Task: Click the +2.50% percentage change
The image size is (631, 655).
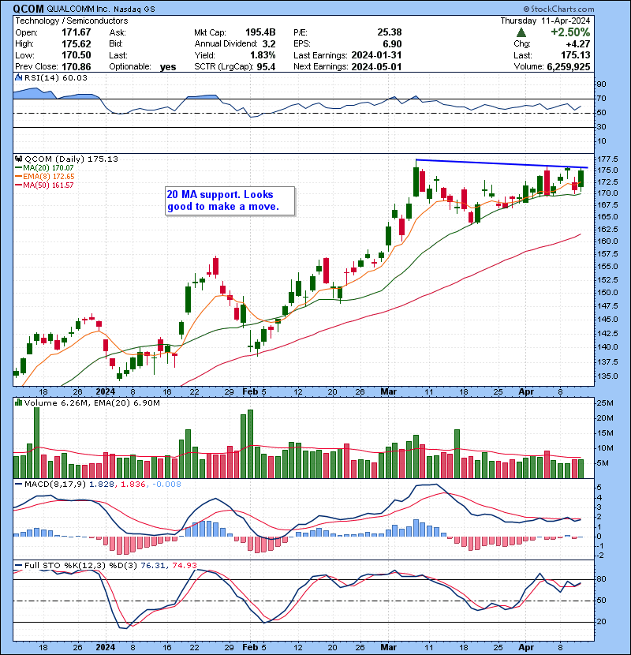Action: pyautogui.click(x=570, y=32)
